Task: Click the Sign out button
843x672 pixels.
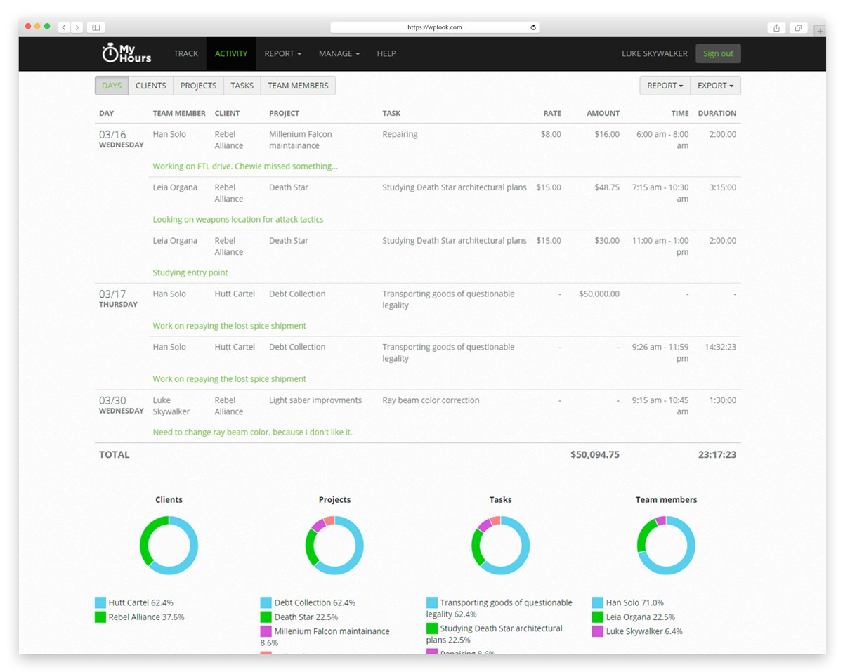Action: 718,53
